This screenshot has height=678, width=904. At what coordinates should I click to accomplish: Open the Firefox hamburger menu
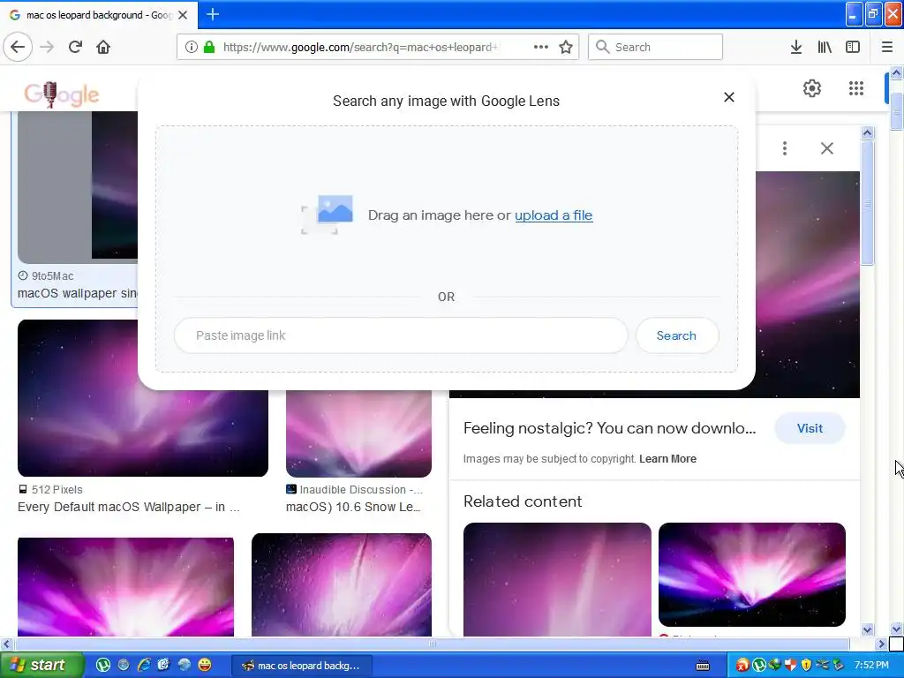click(x=887, y=48)
